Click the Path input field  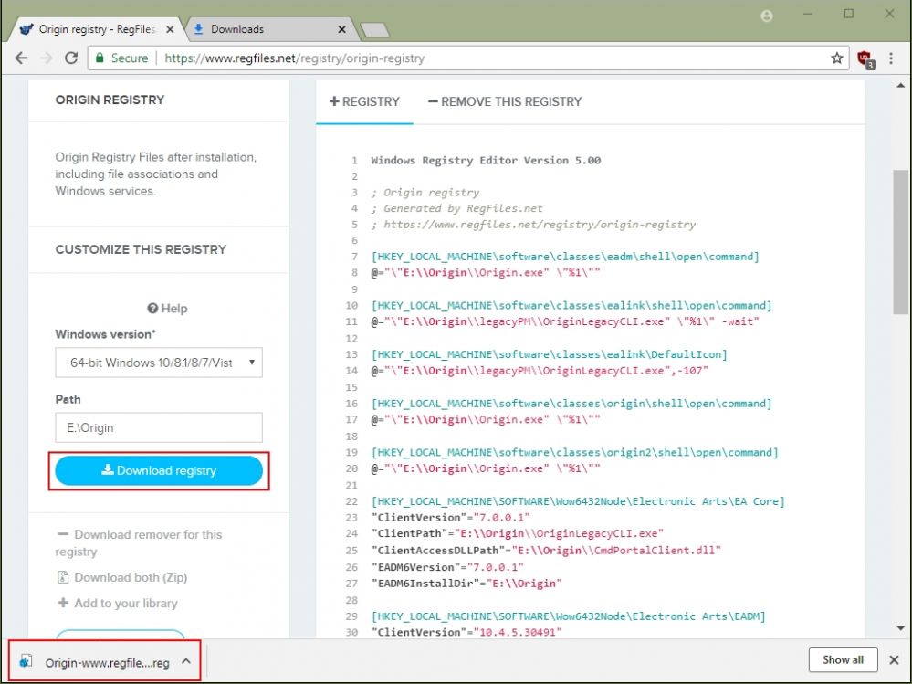click(x=159, y=427)
